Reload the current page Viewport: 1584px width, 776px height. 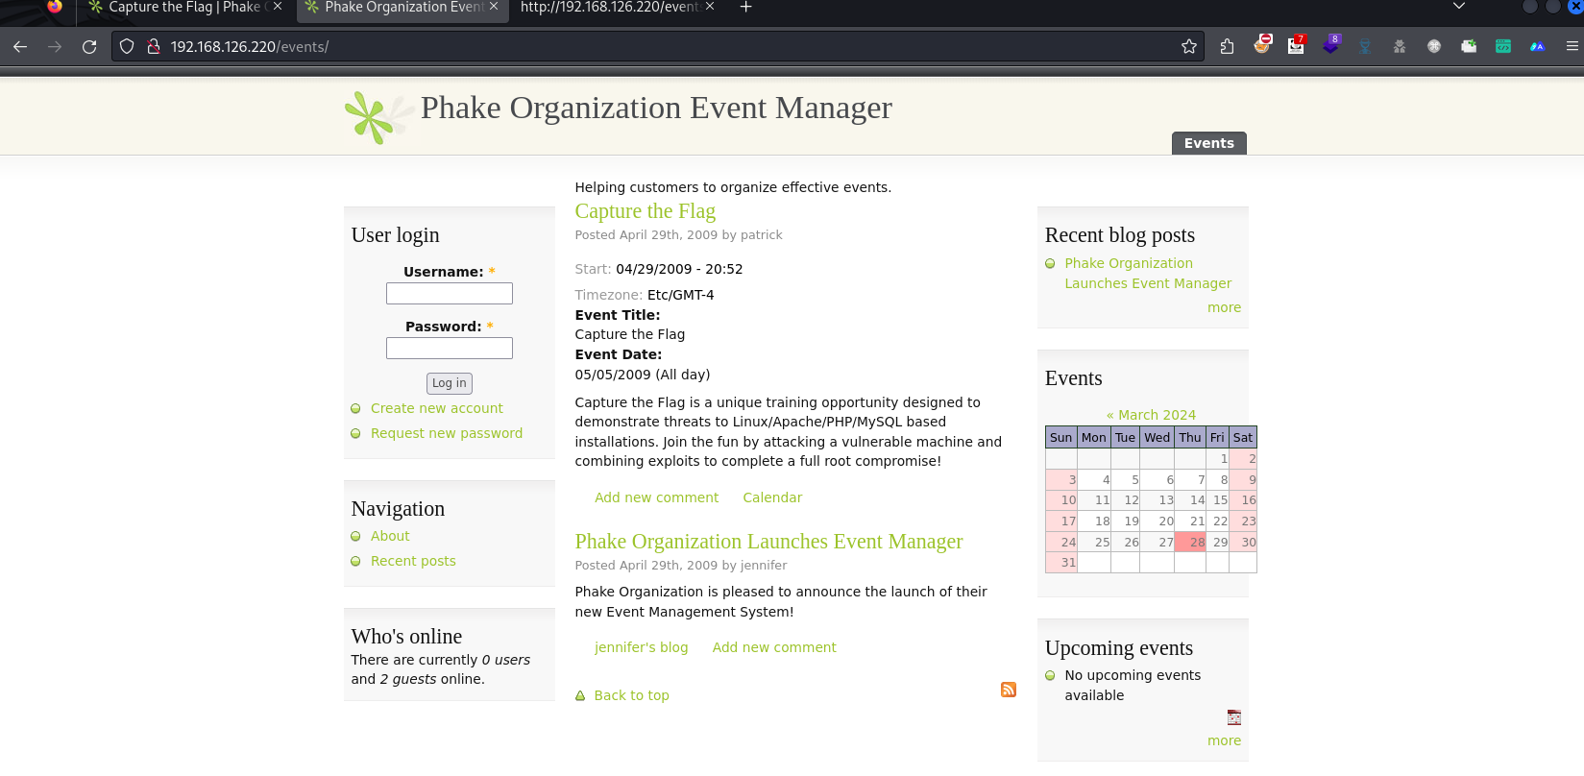pos(89,46)
